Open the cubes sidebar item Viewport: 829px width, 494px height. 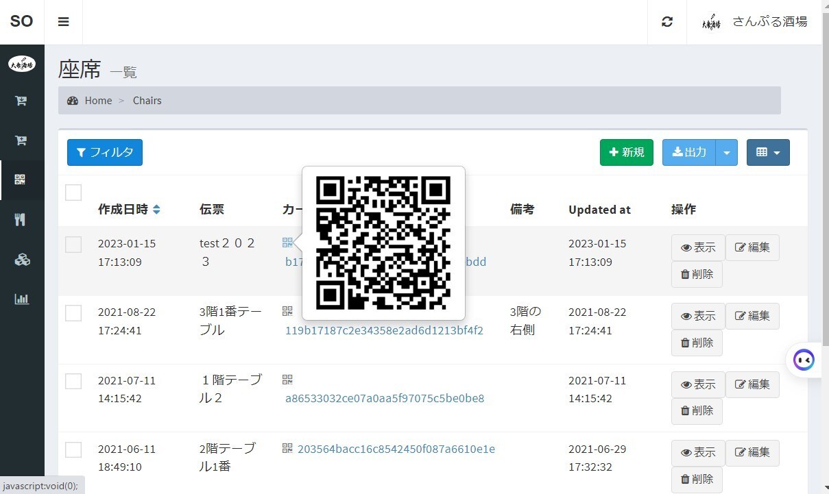pos(22,260)
